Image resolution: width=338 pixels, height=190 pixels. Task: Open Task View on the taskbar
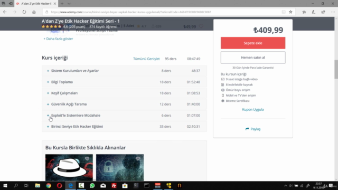coord(26,185)
